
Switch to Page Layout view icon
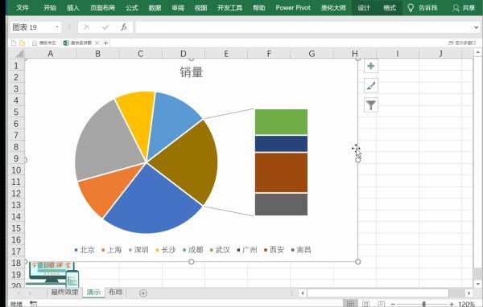tap(365, 304)
